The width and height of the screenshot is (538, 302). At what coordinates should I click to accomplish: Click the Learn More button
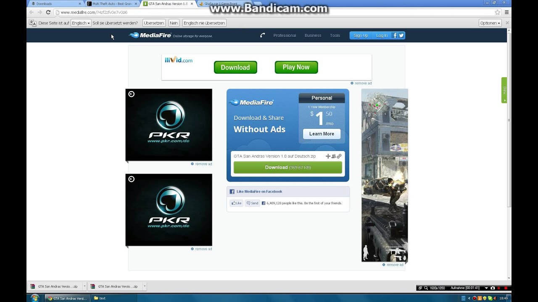click(322, 134)
